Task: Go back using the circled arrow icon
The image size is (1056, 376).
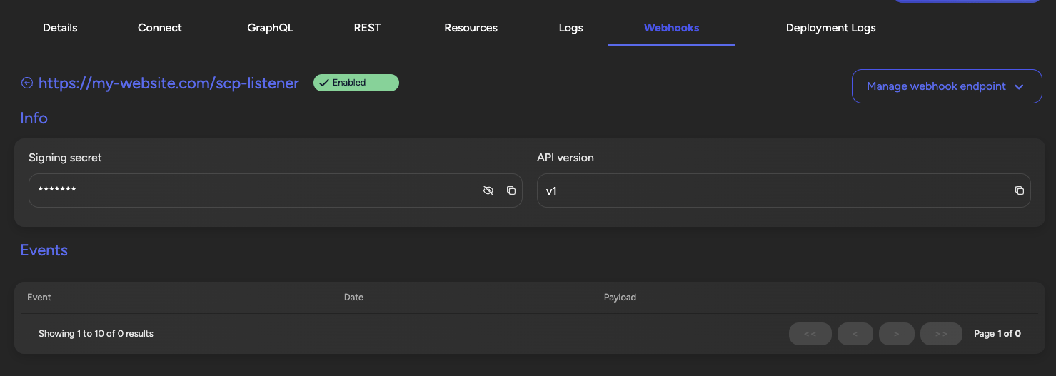Action: pos(27,83)
